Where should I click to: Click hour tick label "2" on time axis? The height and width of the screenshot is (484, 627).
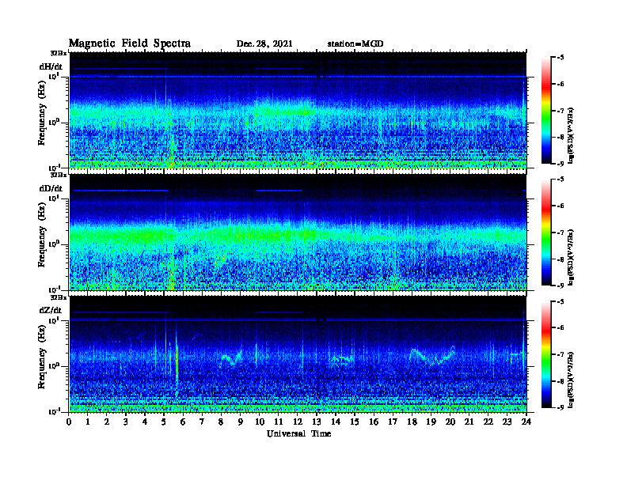tap(107, 422)
